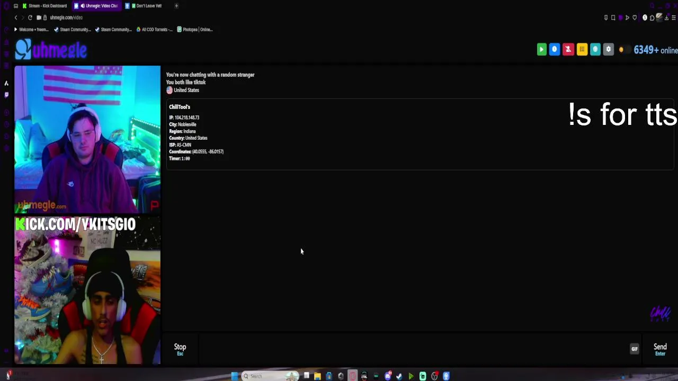Open Steam from the taskbar
Image resolution: width=678 pixels, height=381 pixels.
coord(399,376)
